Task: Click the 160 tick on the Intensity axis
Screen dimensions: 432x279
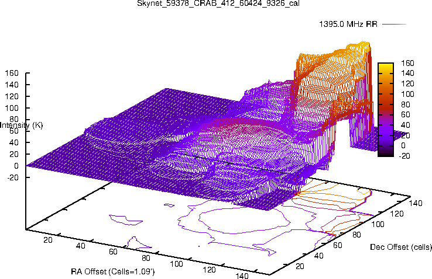Action: coord(12,74)
